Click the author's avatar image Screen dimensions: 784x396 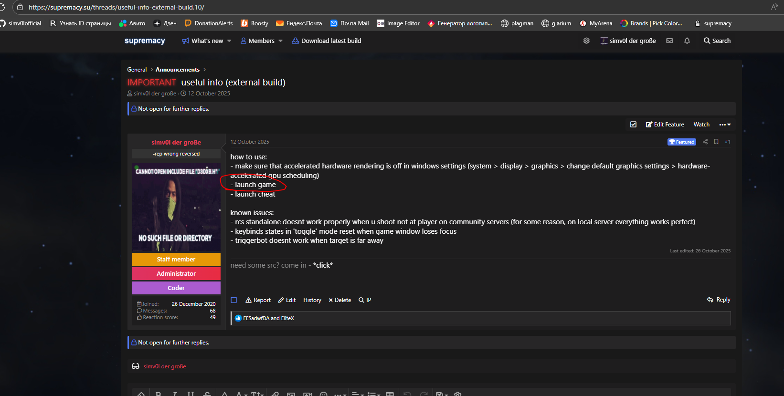(x=176, y=208)
